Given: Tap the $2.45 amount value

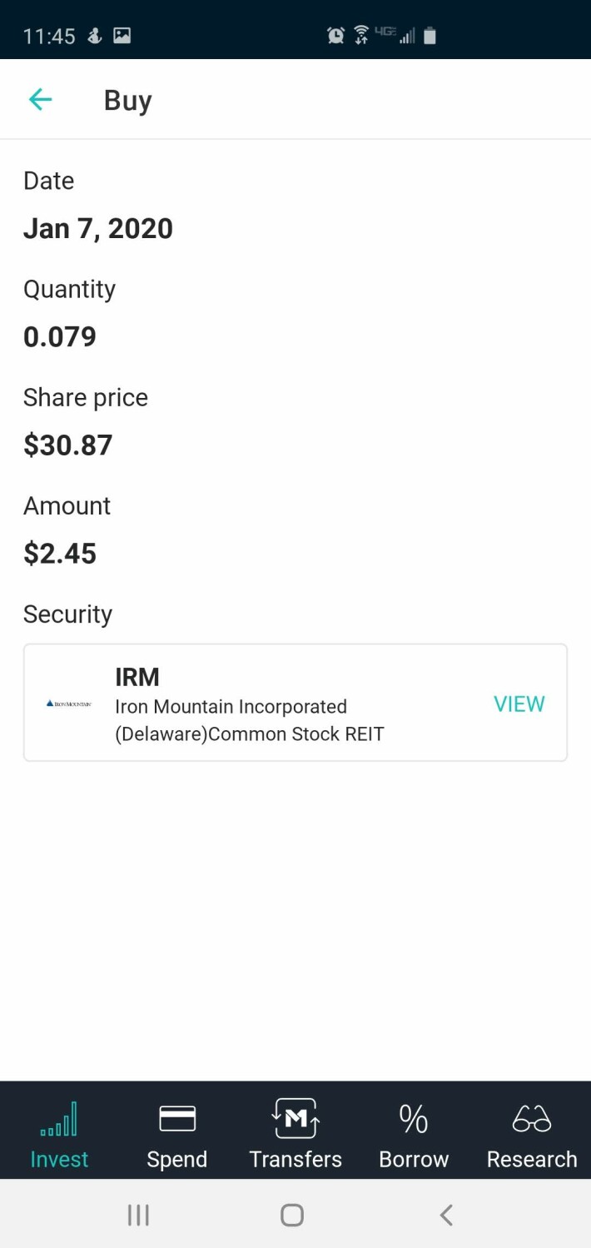Looking at the screenshot, I should [x=60, y=554].
